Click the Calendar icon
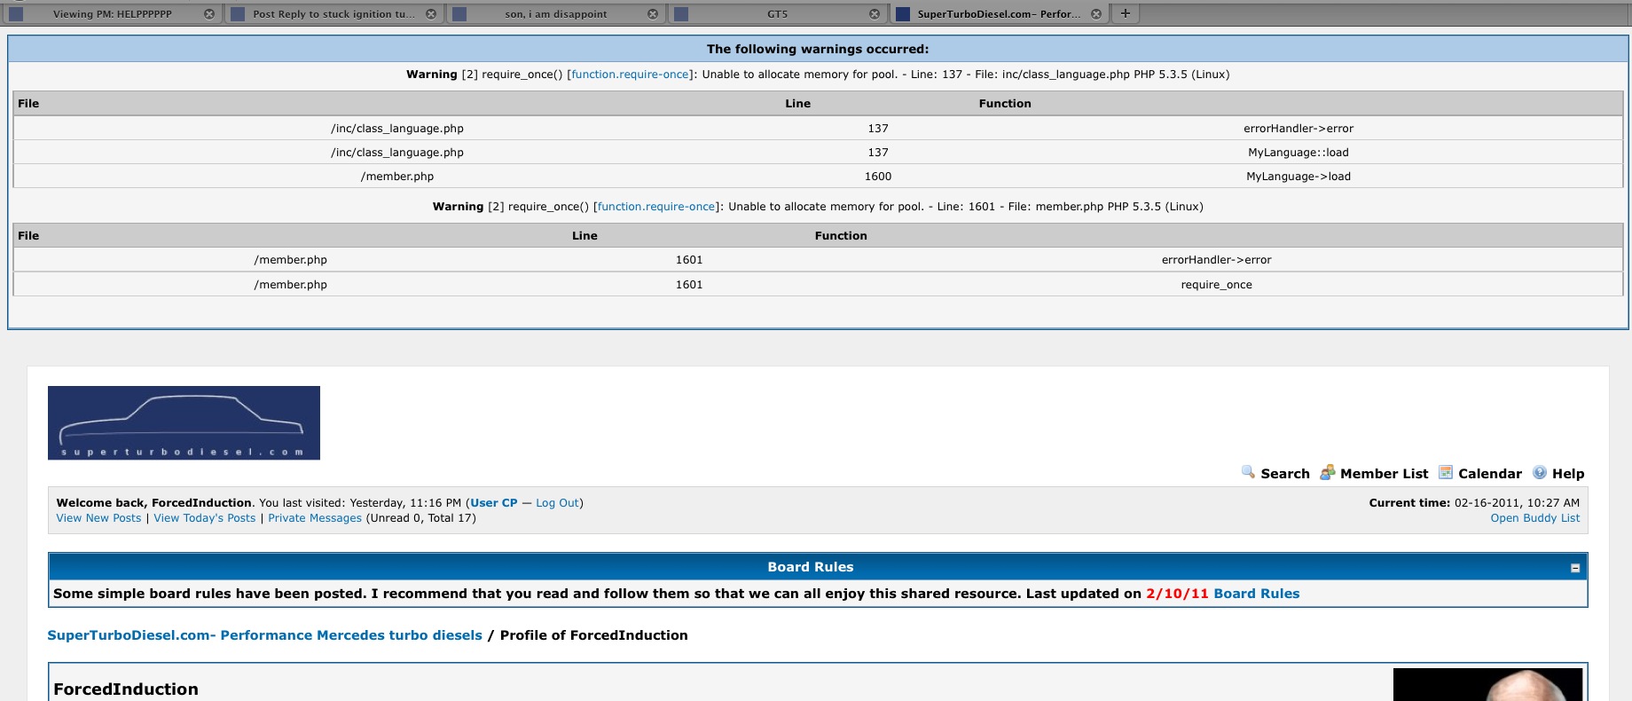 [x=1446, y=472]
